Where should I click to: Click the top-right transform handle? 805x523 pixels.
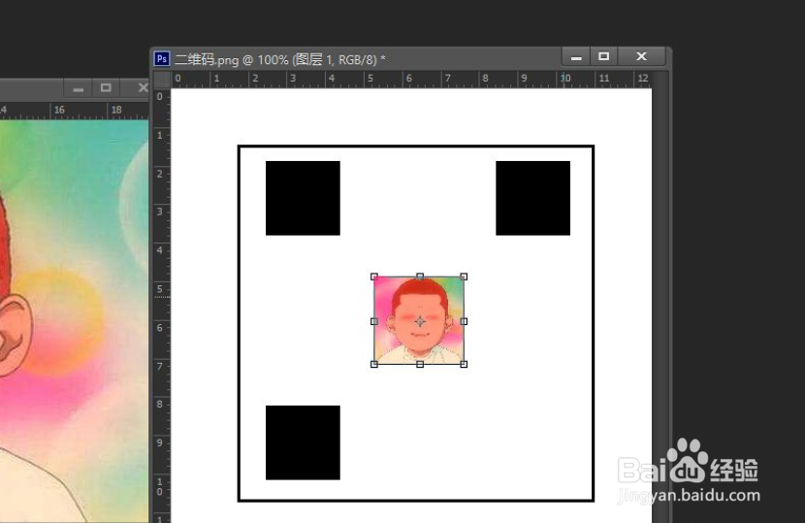(x=464, y=277)
